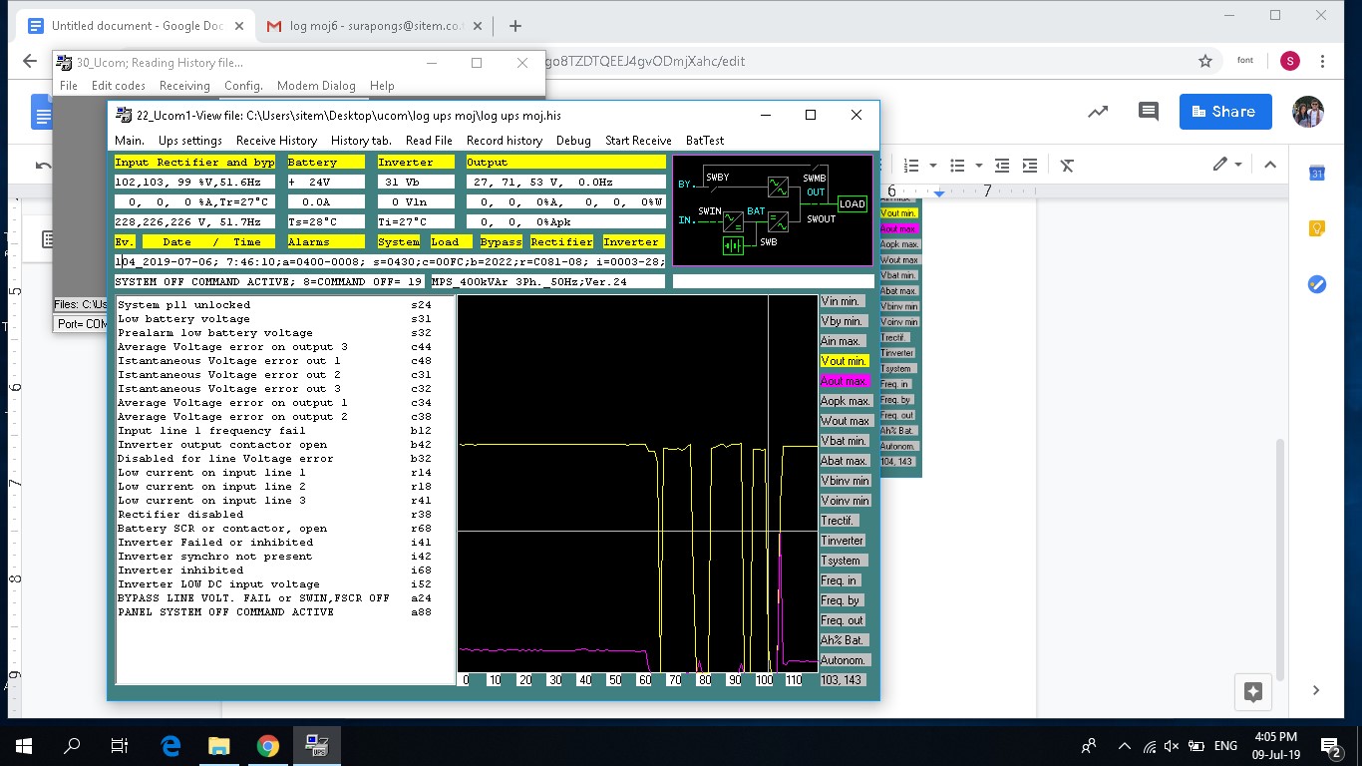Open the Windows Start menu
Image resolution: width=1362 pixels, height=766 pixels.
pyautogui.click(x=24, y=745)
